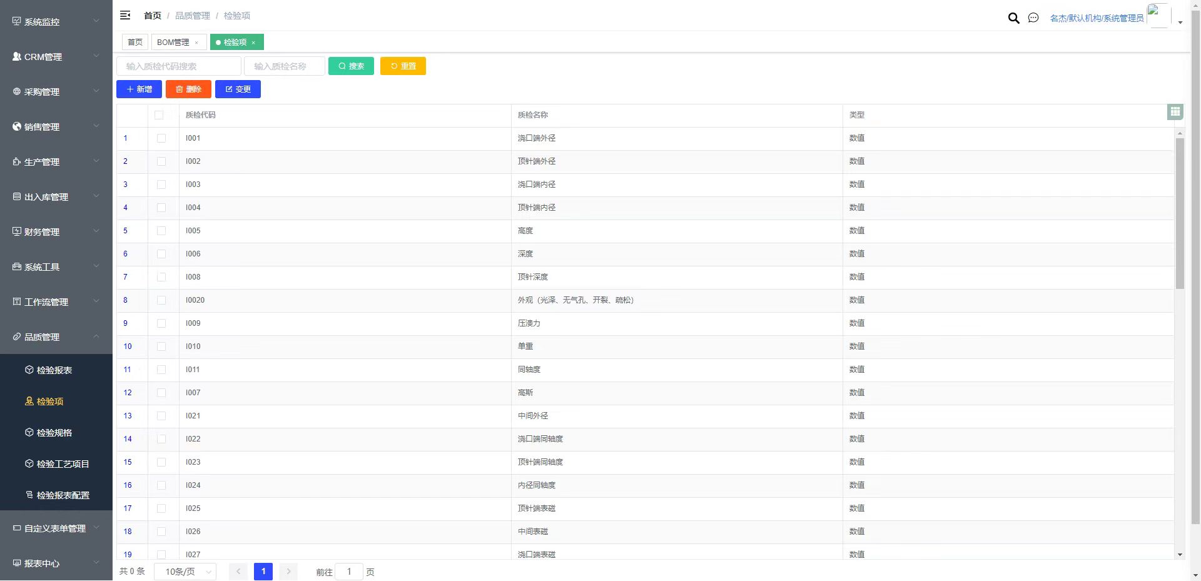This screenshot has width=1201, height=581.
Task: Click the 出入库管理 stack icon
Action: pos(17,196)
